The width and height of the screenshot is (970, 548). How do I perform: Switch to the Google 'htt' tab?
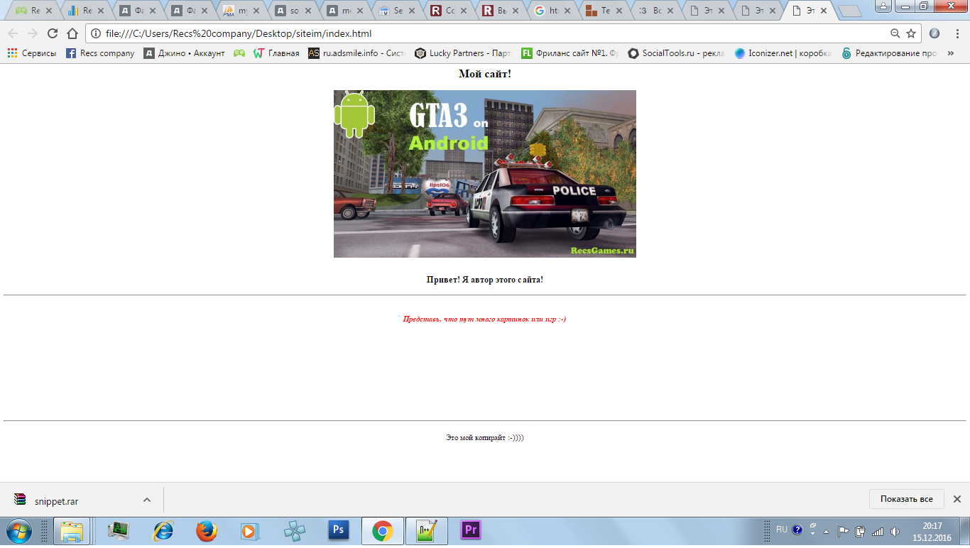tap(553, 11)
